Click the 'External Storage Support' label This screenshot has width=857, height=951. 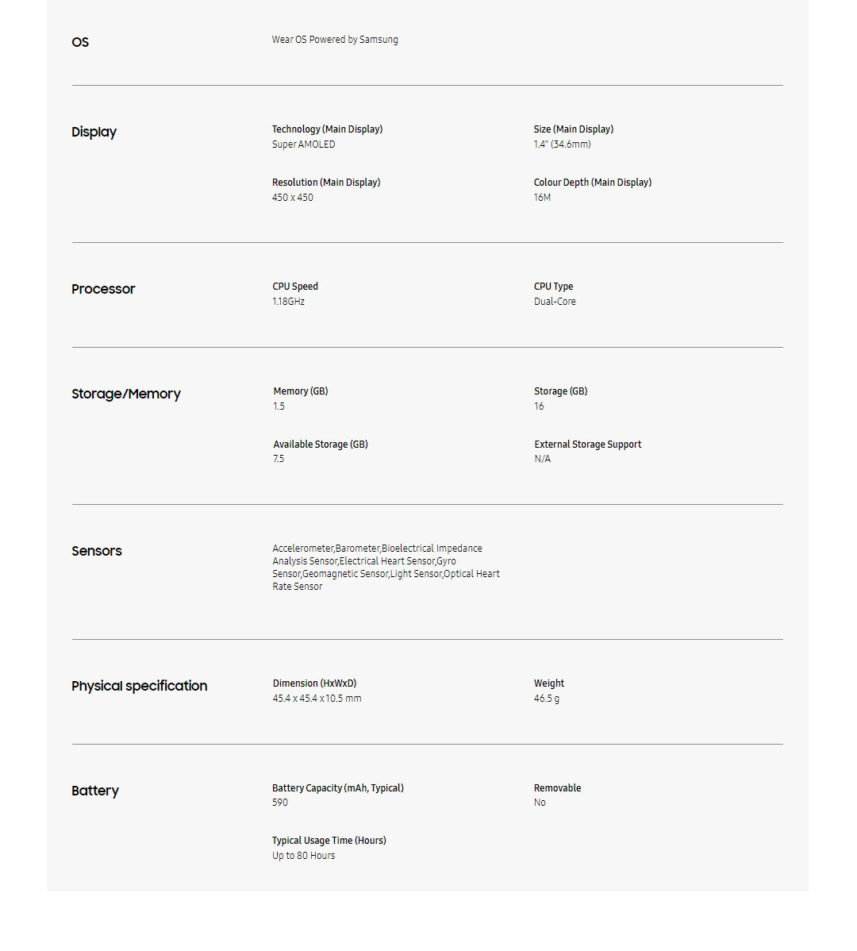click(587, 445)
